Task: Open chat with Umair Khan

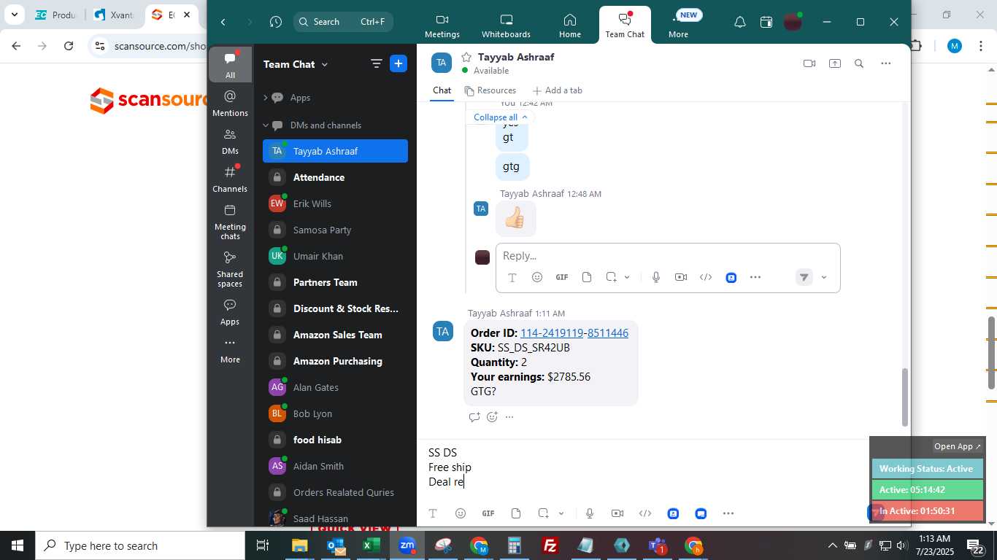Action: click(x=335, y=256)
